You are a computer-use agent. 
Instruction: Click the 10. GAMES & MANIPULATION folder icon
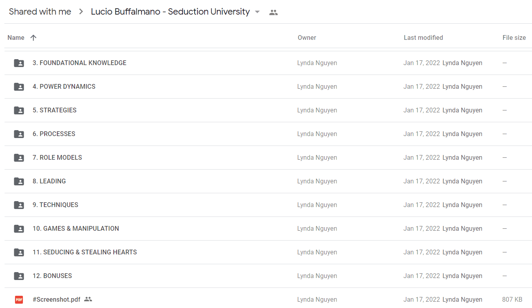19,229
